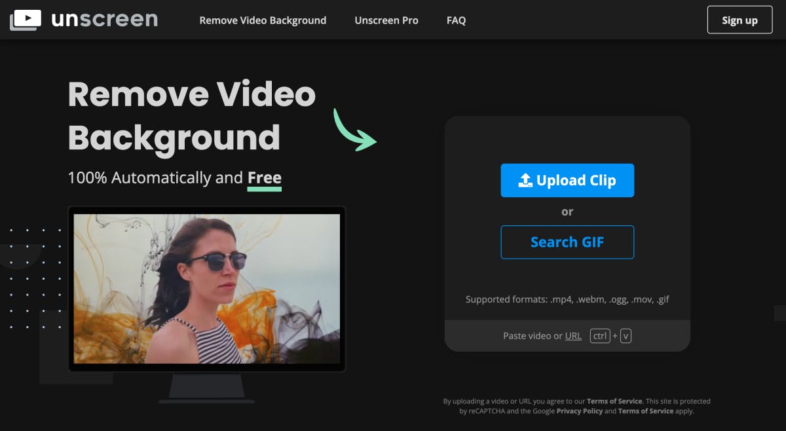Go to the Unscreen Pro page
This screenshot has height=431, width=786.
click(386, 20)
